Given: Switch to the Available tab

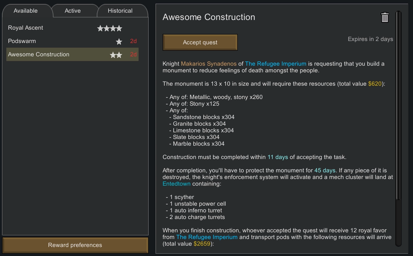Looking at the screenshot, I should [26, 11].
